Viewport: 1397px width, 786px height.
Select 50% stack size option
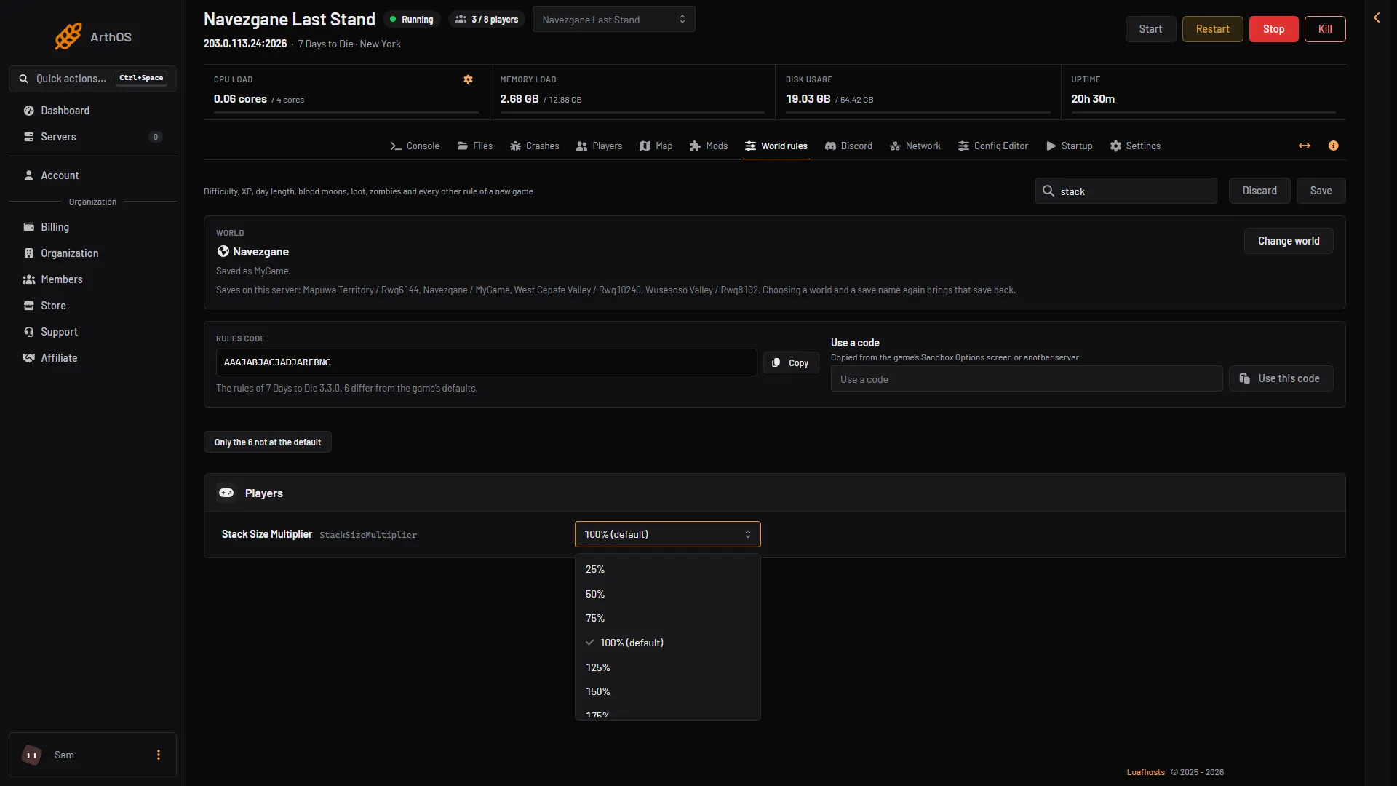click(x=667, y=594)
